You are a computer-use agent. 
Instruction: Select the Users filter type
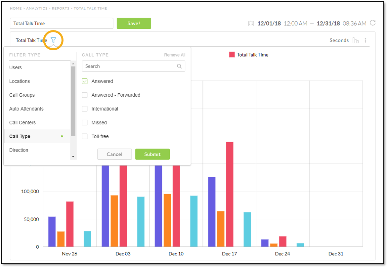(x=16, y=67)
